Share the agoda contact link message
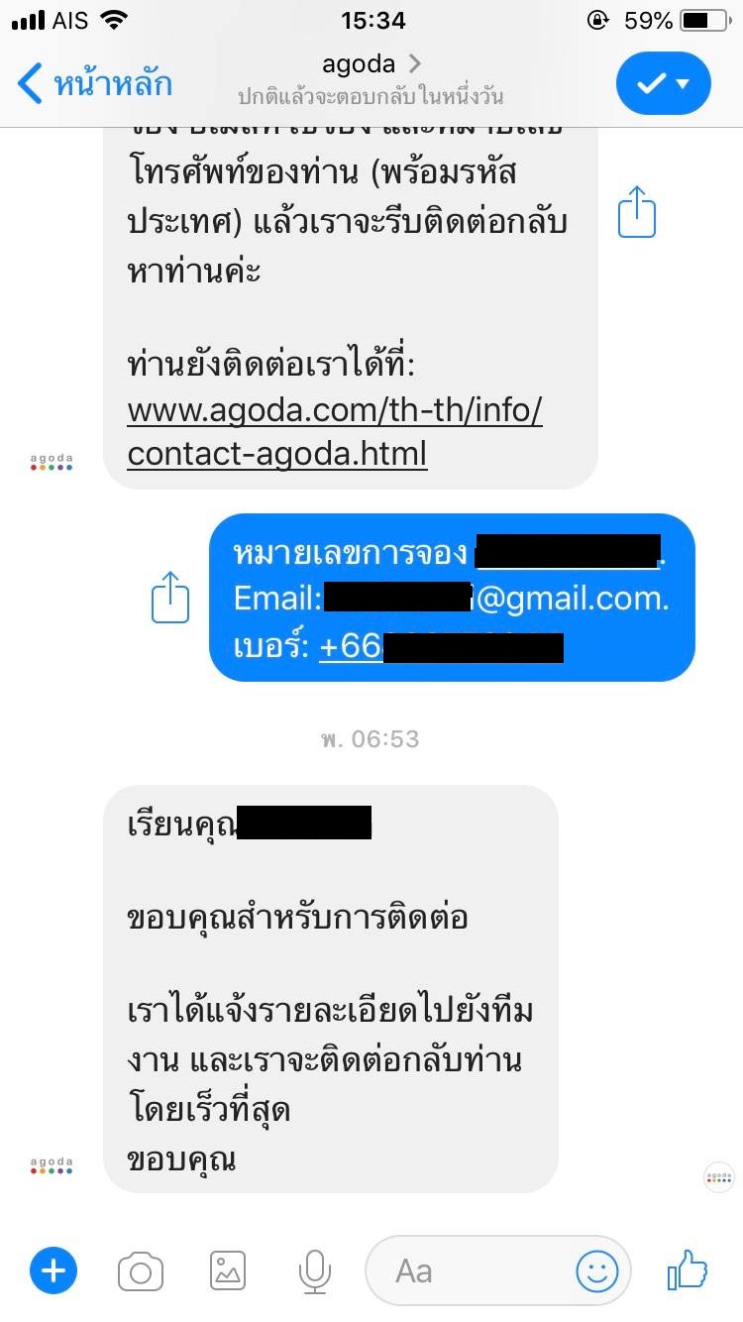This screenshot has height=1322, width=743. [x=637, y=212]
